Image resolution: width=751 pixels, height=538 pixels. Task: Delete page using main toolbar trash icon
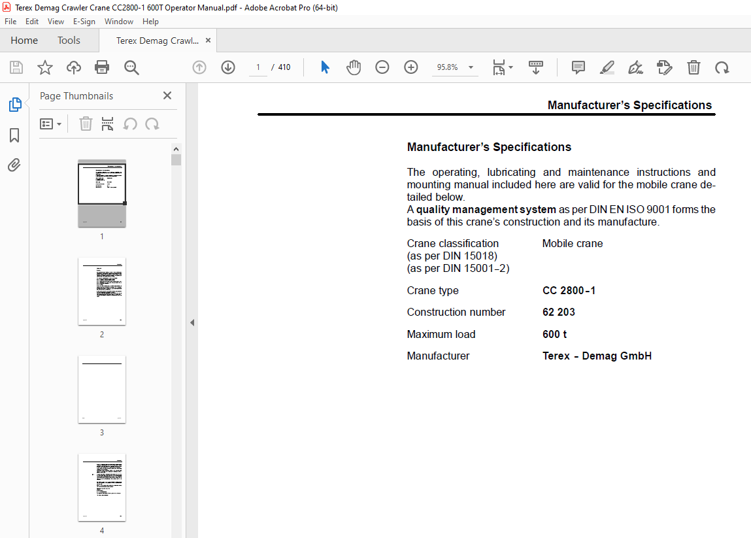click(693, 67)
